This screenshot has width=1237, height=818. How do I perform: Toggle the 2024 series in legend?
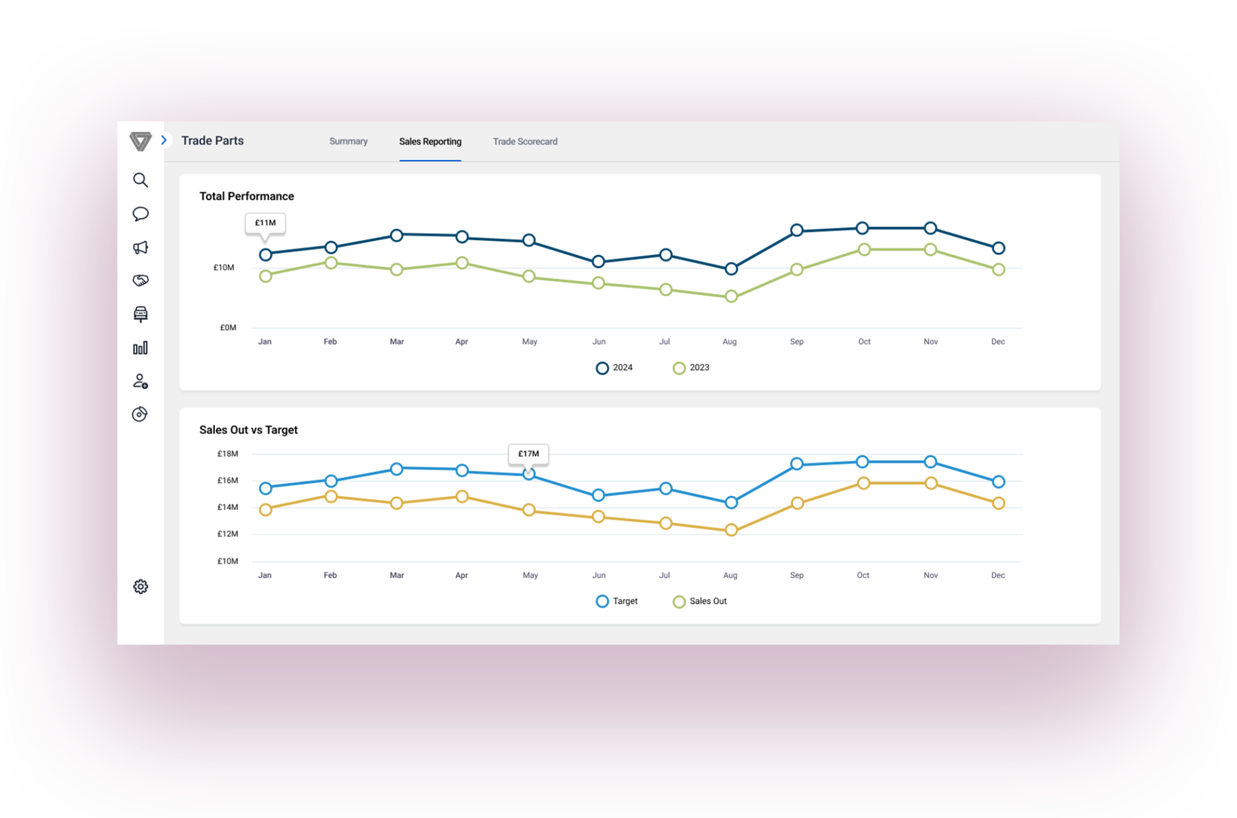tap(614, 368)
